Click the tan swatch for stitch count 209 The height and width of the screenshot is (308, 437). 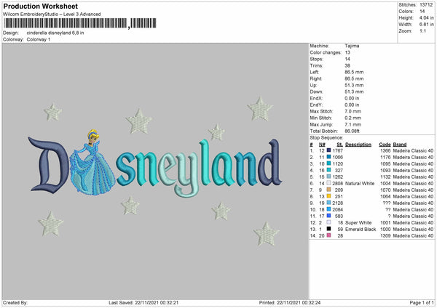coord(329,190)
